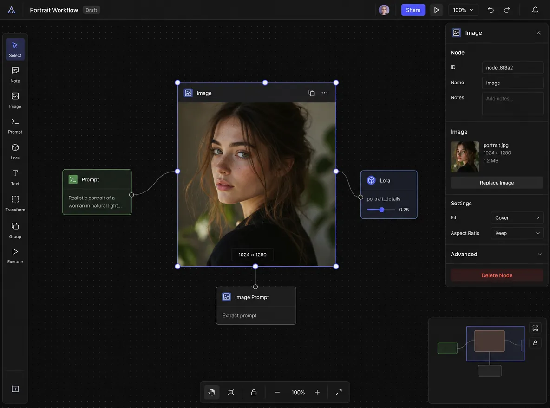Screen dimensions: 550x408
Task: Click the Image panel header icon
Action: [456, 32]
